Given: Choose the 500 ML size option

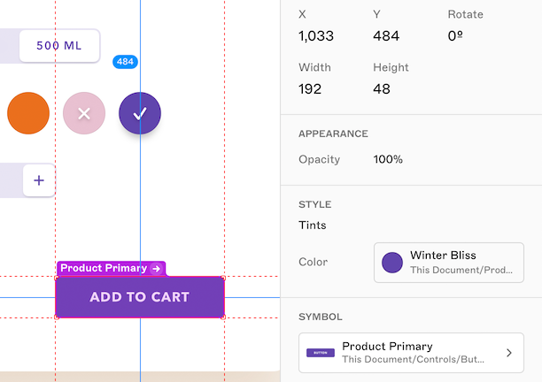Looking at the screenshot, I should [59, 45].
